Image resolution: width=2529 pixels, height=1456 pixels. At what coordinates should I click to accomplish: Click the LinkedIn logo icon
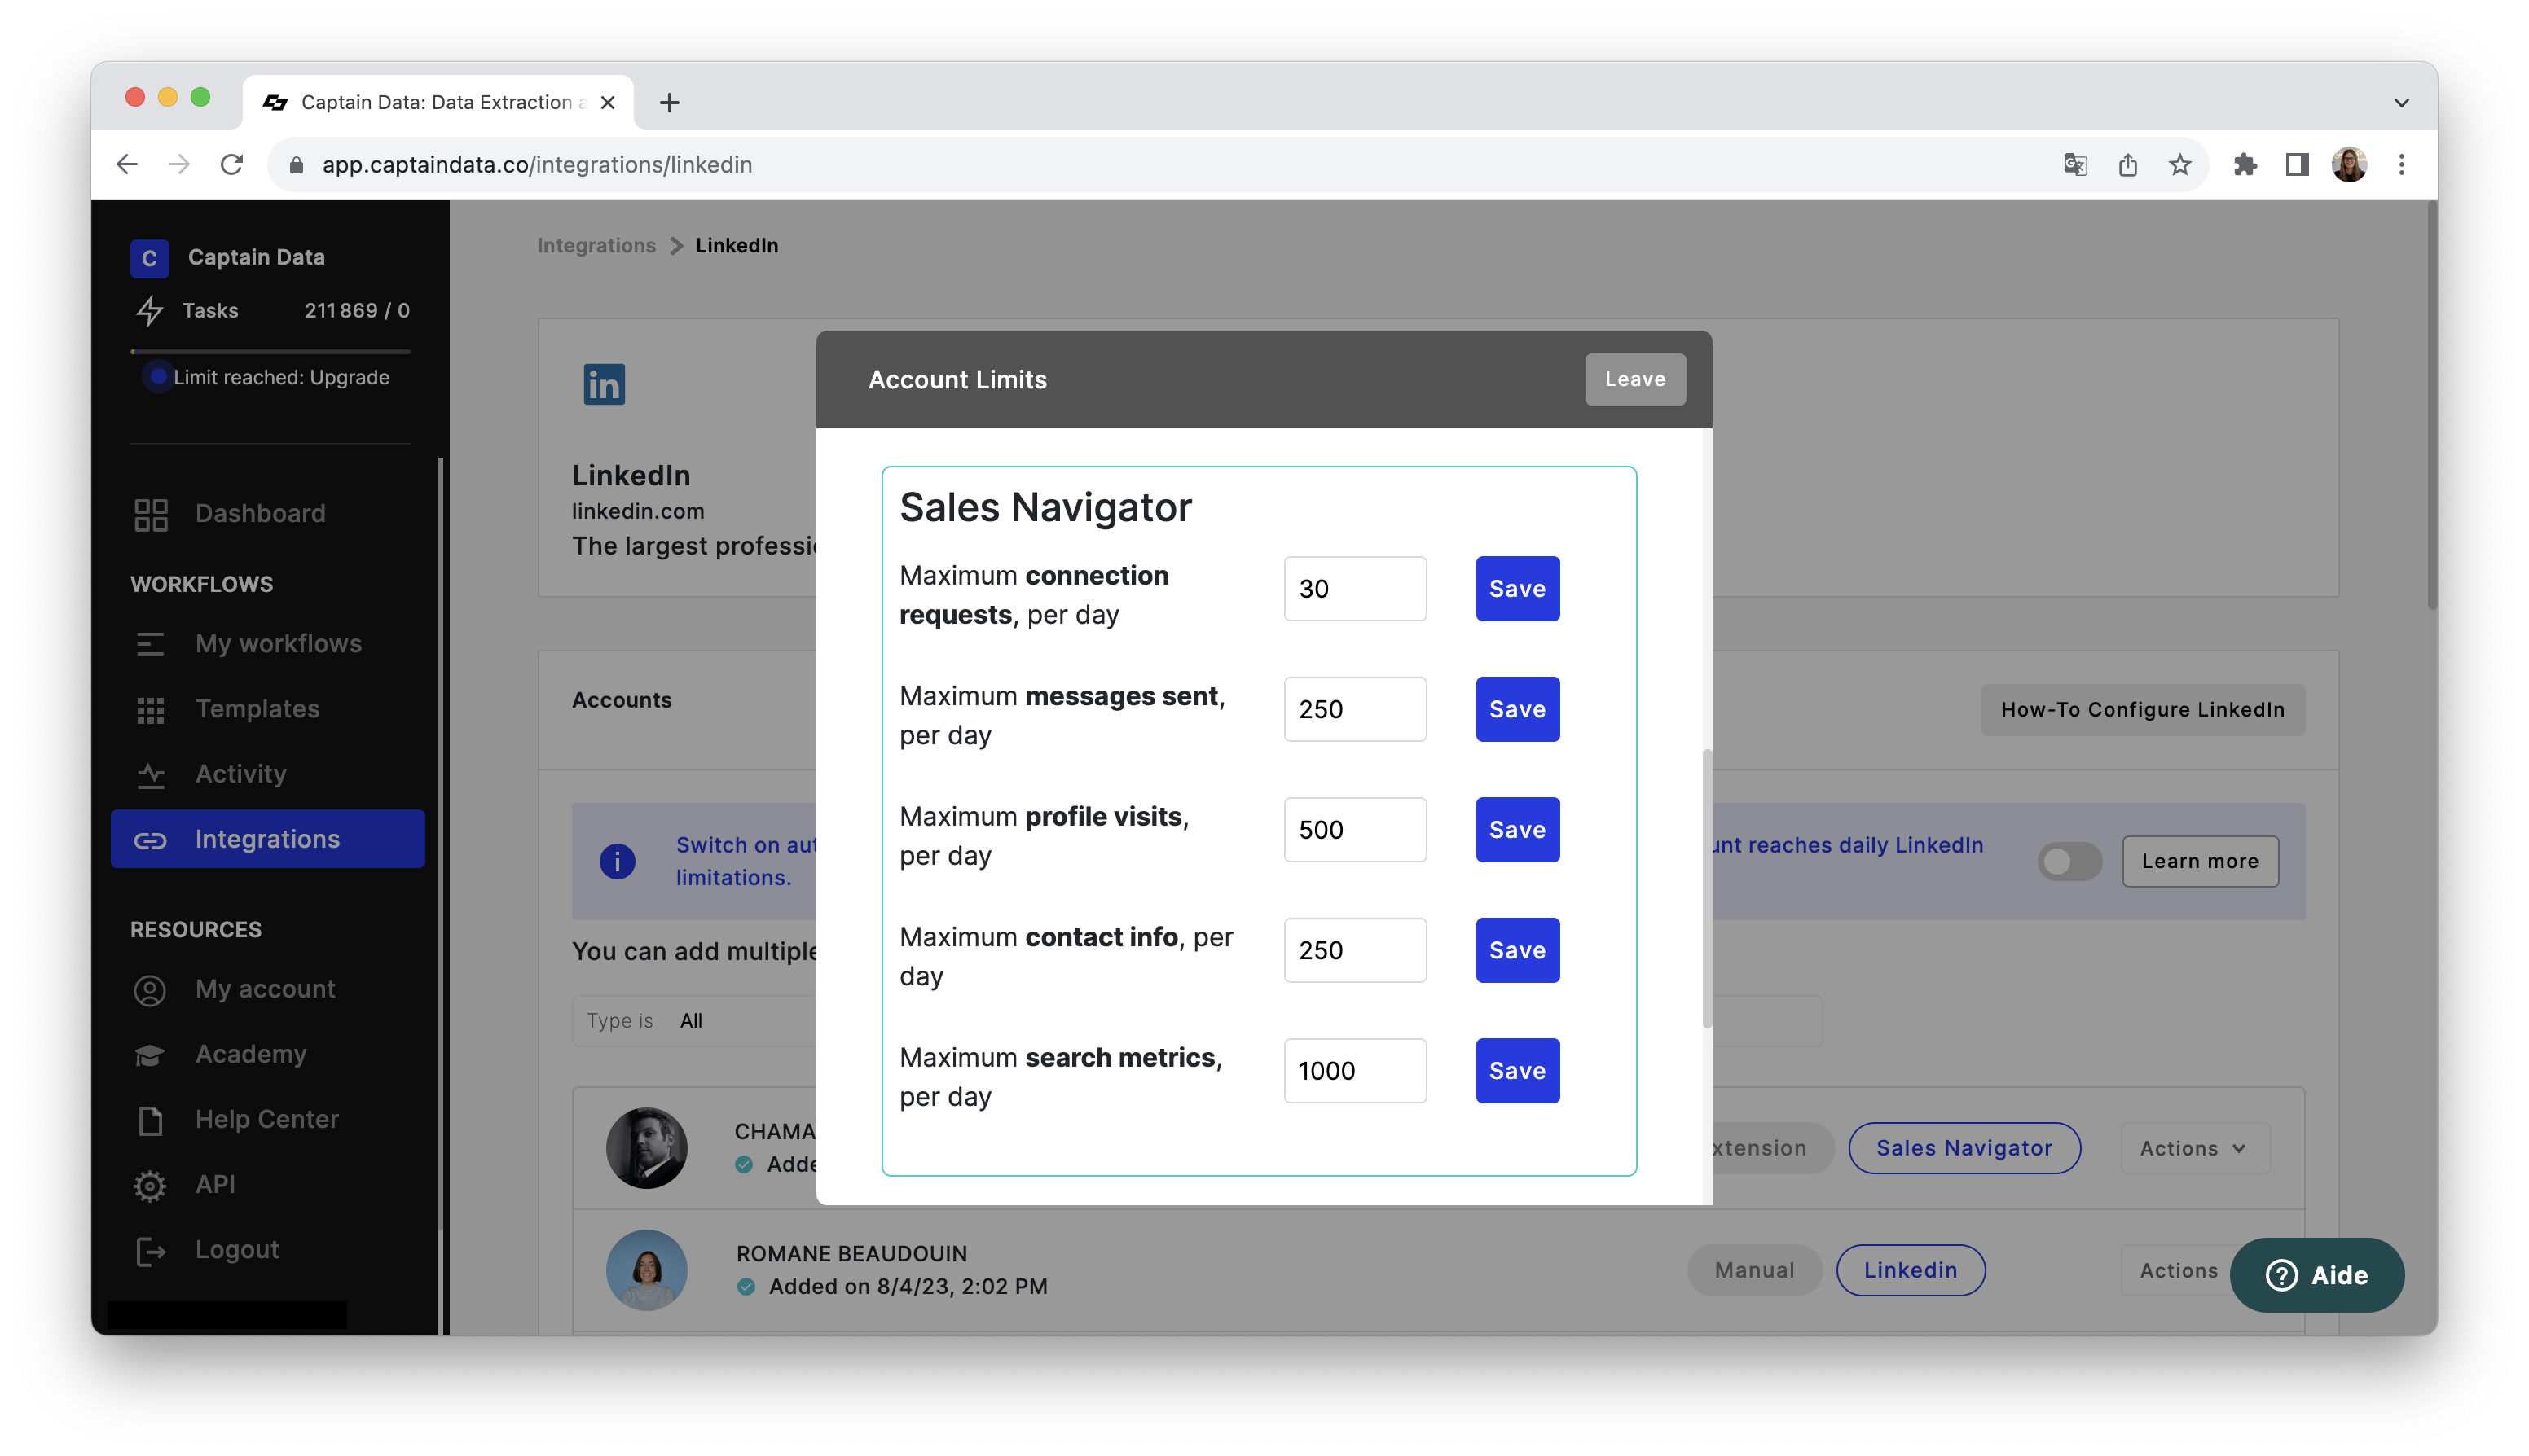click(x=605, y=384)
